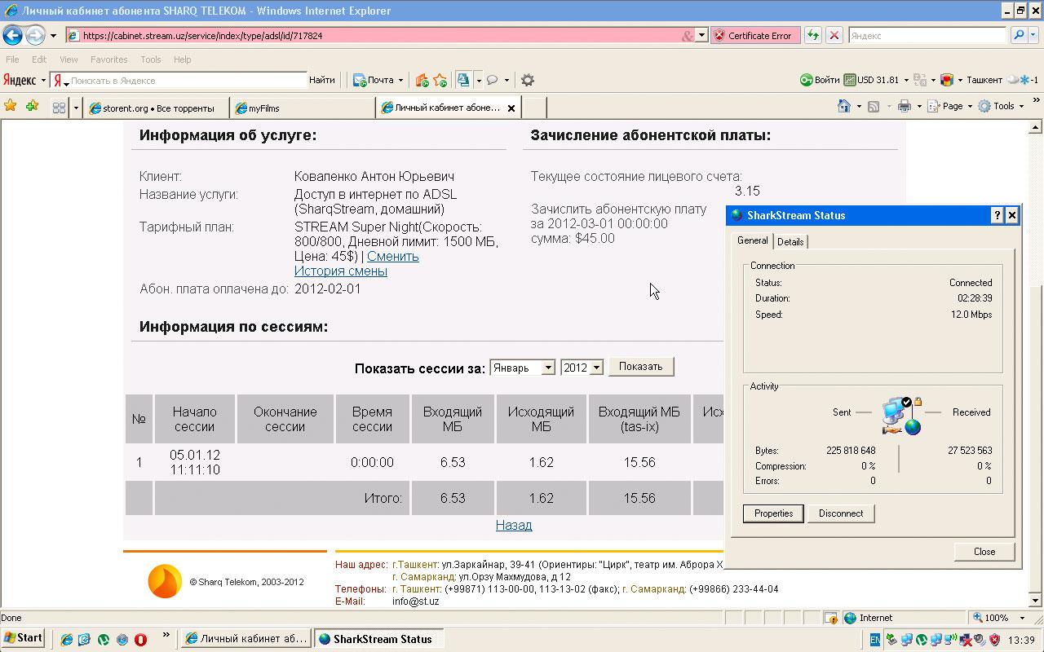Click the Home page icon
Image resolution: width=1044 pixels, height=652 pixels.
tap(844, 106)
